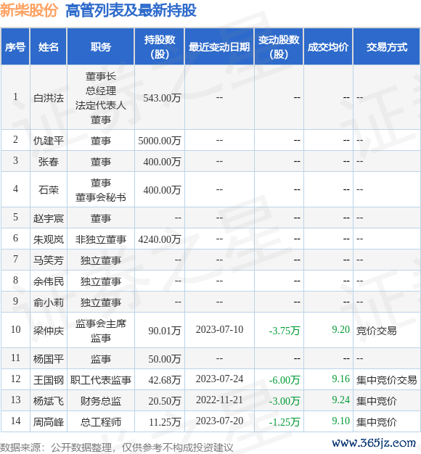The height and width of the screenshot is (454, 421).
Task: Click the date 2023-07-24
Action: pos(219,379)
